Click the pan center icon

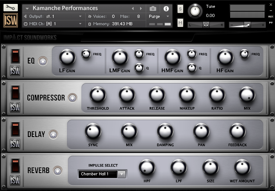click(x=206, y=25)
